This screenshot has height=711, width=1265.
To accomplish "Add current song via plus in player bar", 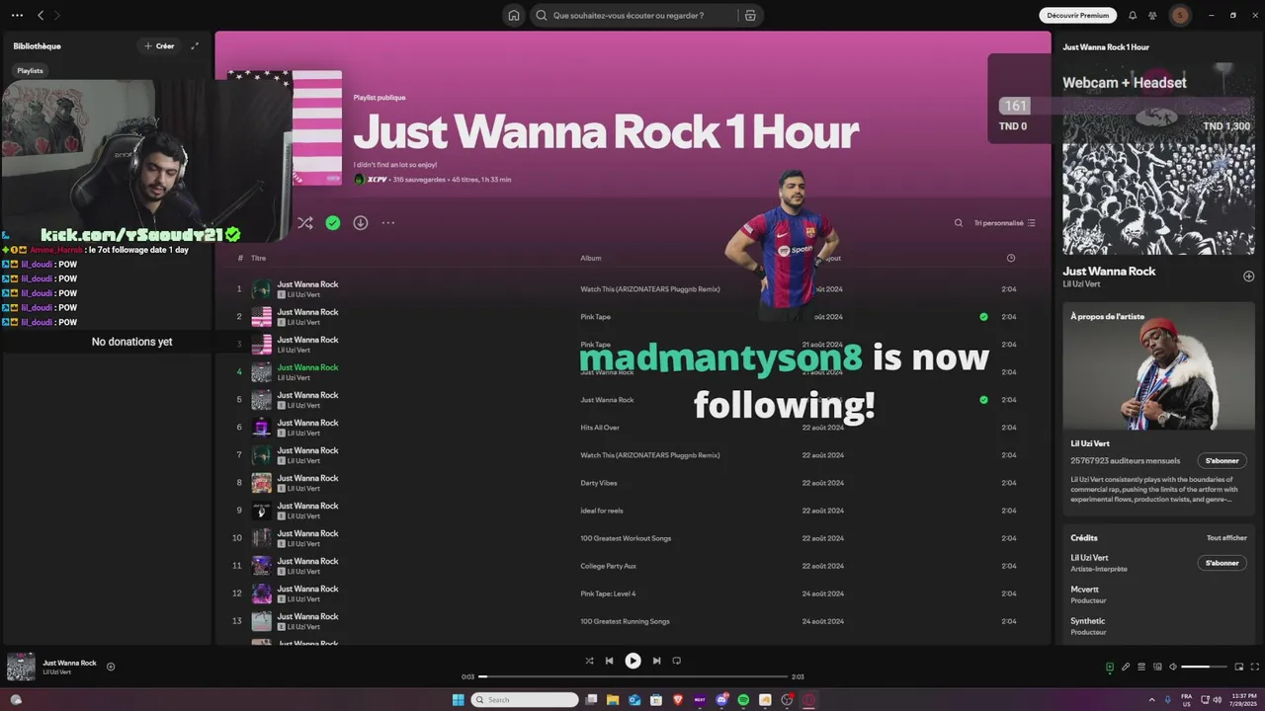I will (x=111, y=667).
